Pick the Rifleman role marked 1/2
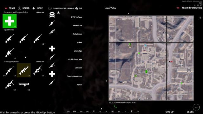This screenshot has width=203, height=114. (38, 39)
